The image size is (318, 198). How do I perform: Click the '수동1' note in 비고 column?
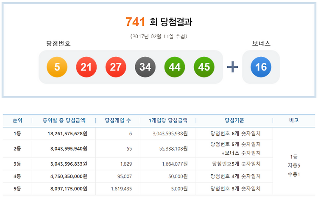pyautogui.click(x=294, y=174)
